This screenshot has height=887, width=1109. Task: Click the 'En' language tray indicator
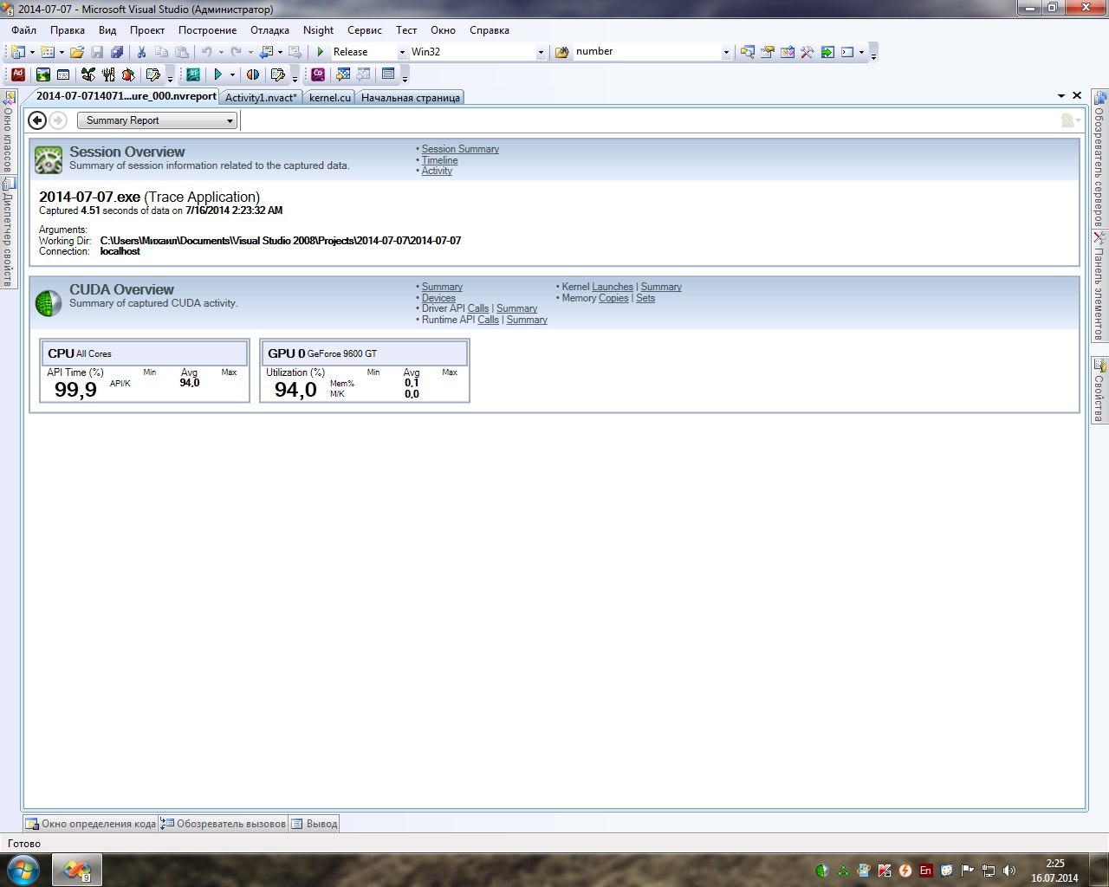pyautogui.click(x=926, y=871)
